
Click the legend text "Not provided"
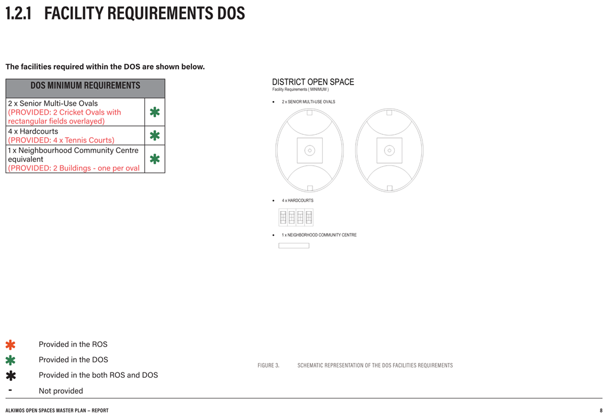click(61, 391)
